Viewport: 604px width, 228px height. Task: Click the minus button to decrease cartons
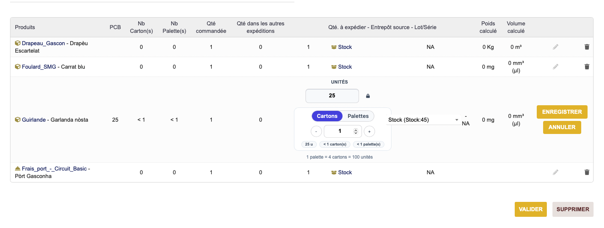pyautogui.click(x=316, y=131)
